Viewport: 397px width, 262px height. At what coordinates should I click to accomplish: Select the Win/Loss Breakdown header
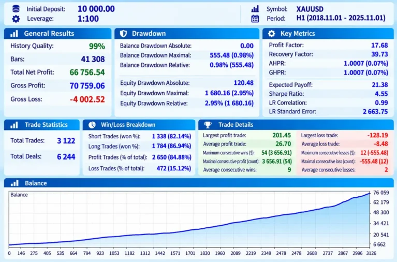coord(139,125)
